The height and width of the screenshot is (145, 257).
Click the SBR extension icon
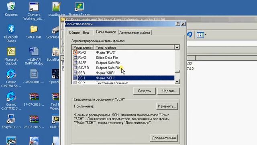coord(75,73)
